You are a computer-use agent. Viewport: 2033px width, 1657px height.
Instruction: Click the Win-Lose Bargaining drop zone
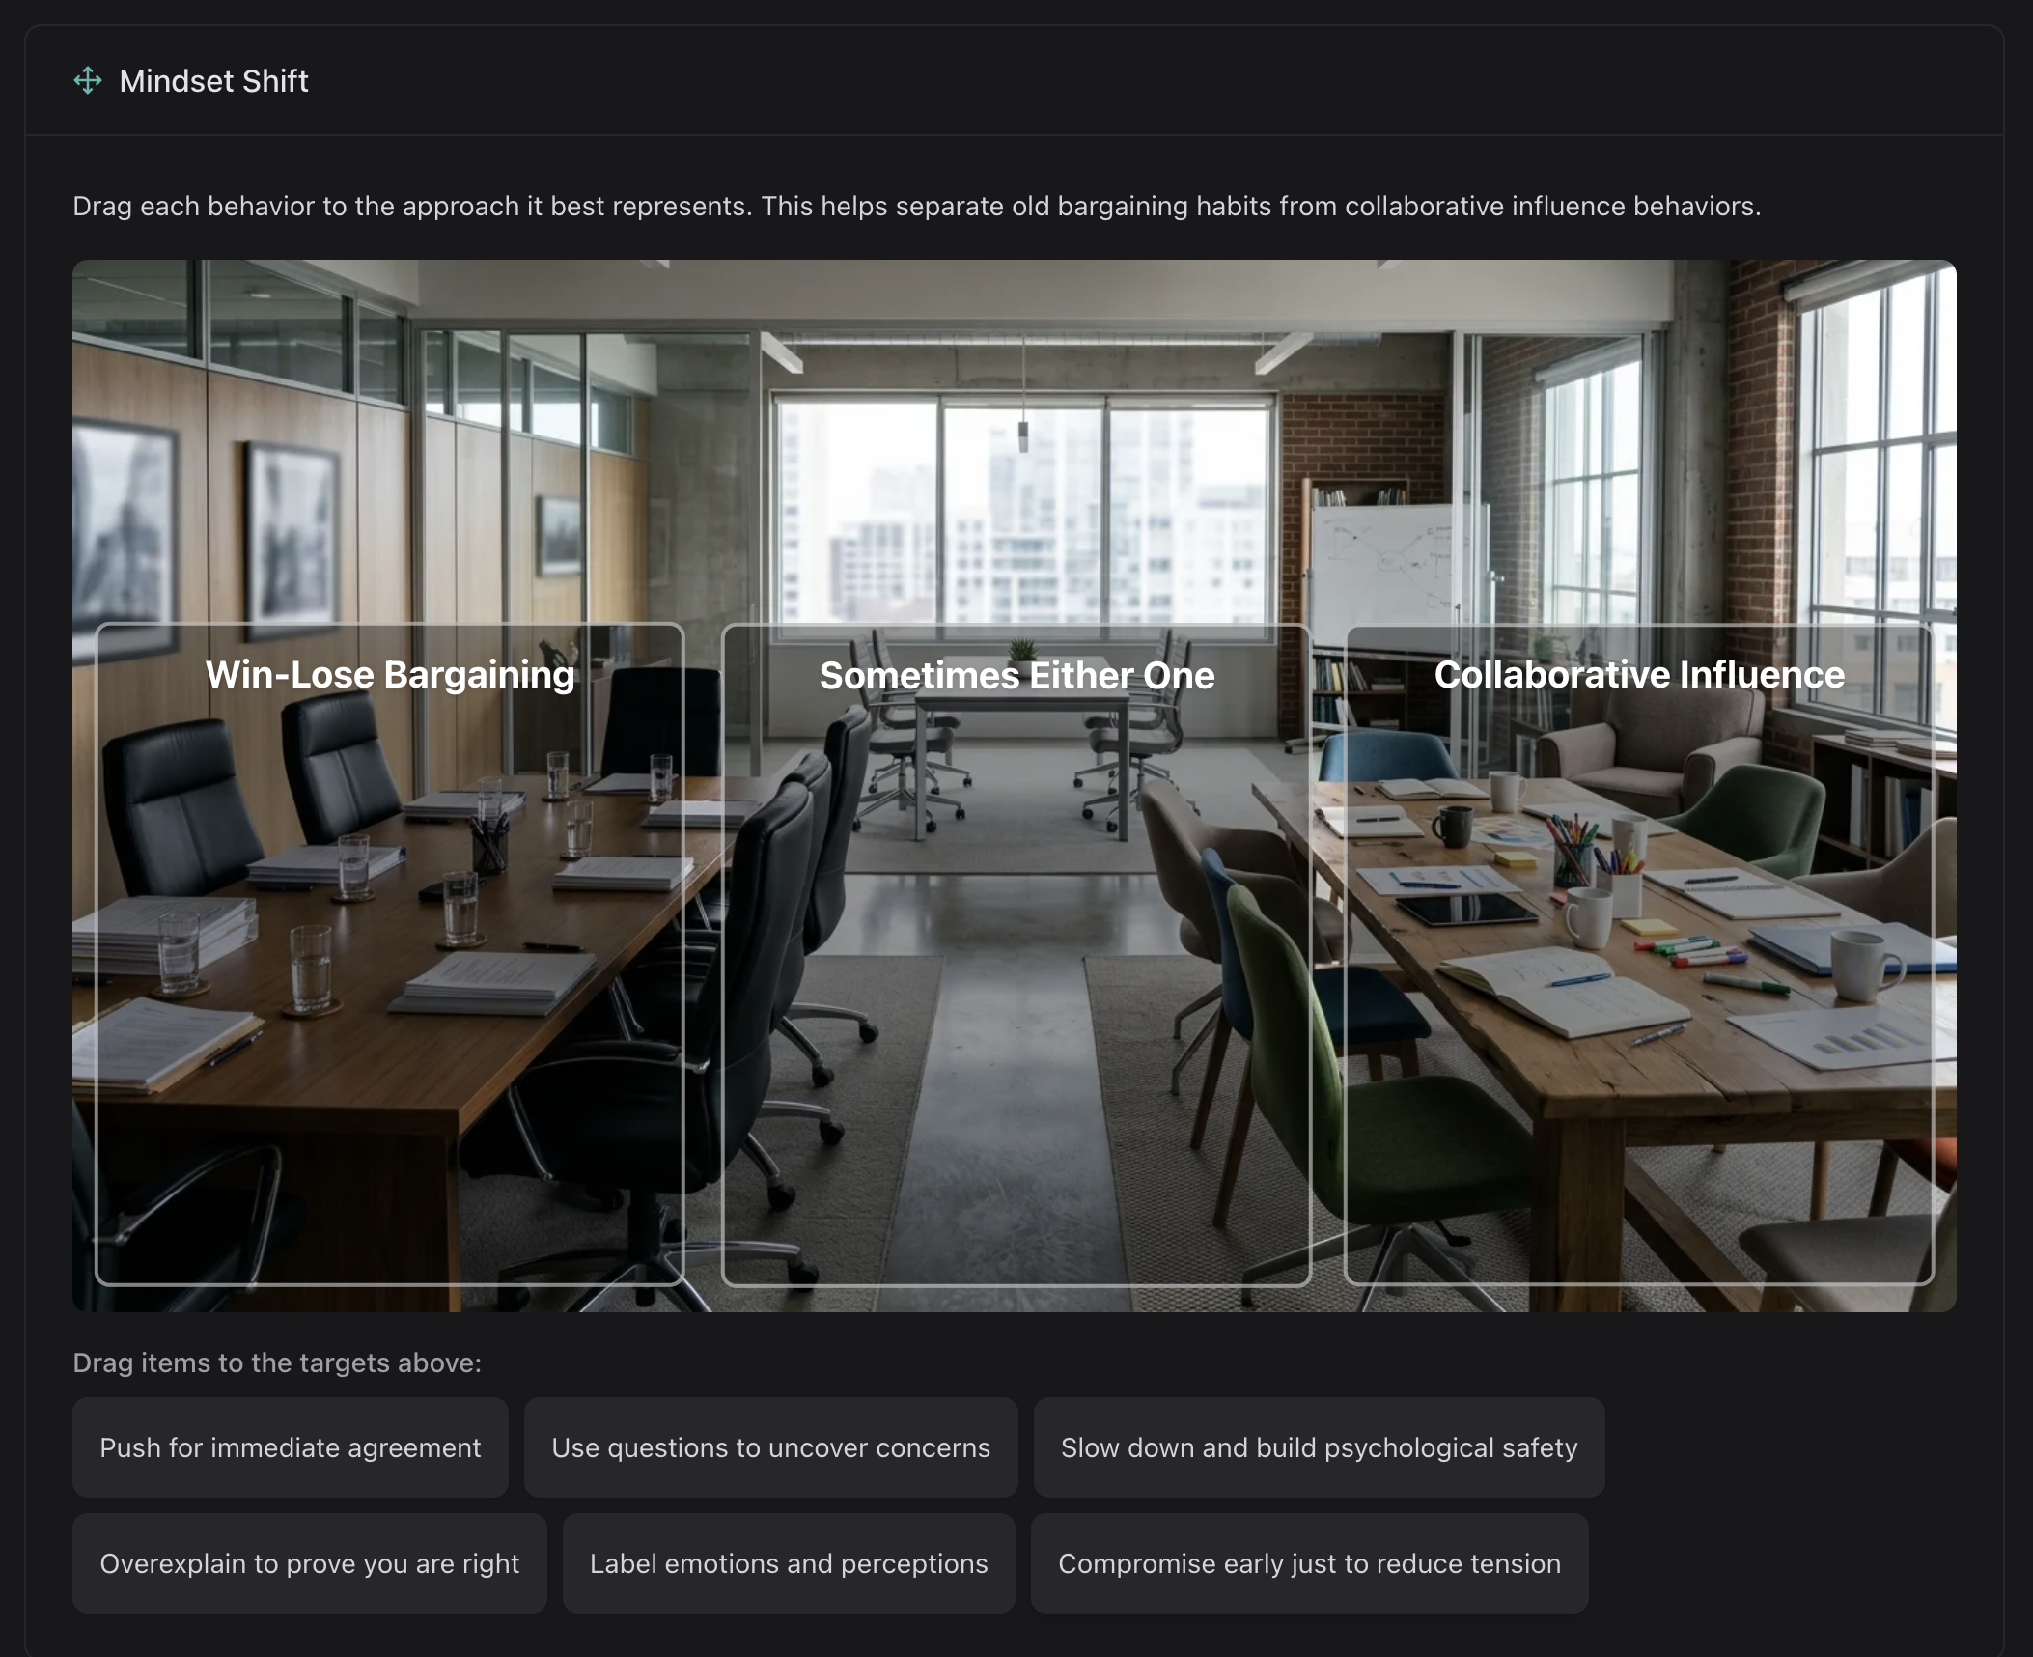390,954
